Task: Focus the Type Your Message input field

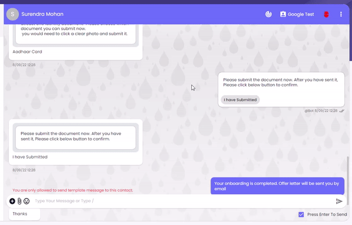Action: click(183, 201)
